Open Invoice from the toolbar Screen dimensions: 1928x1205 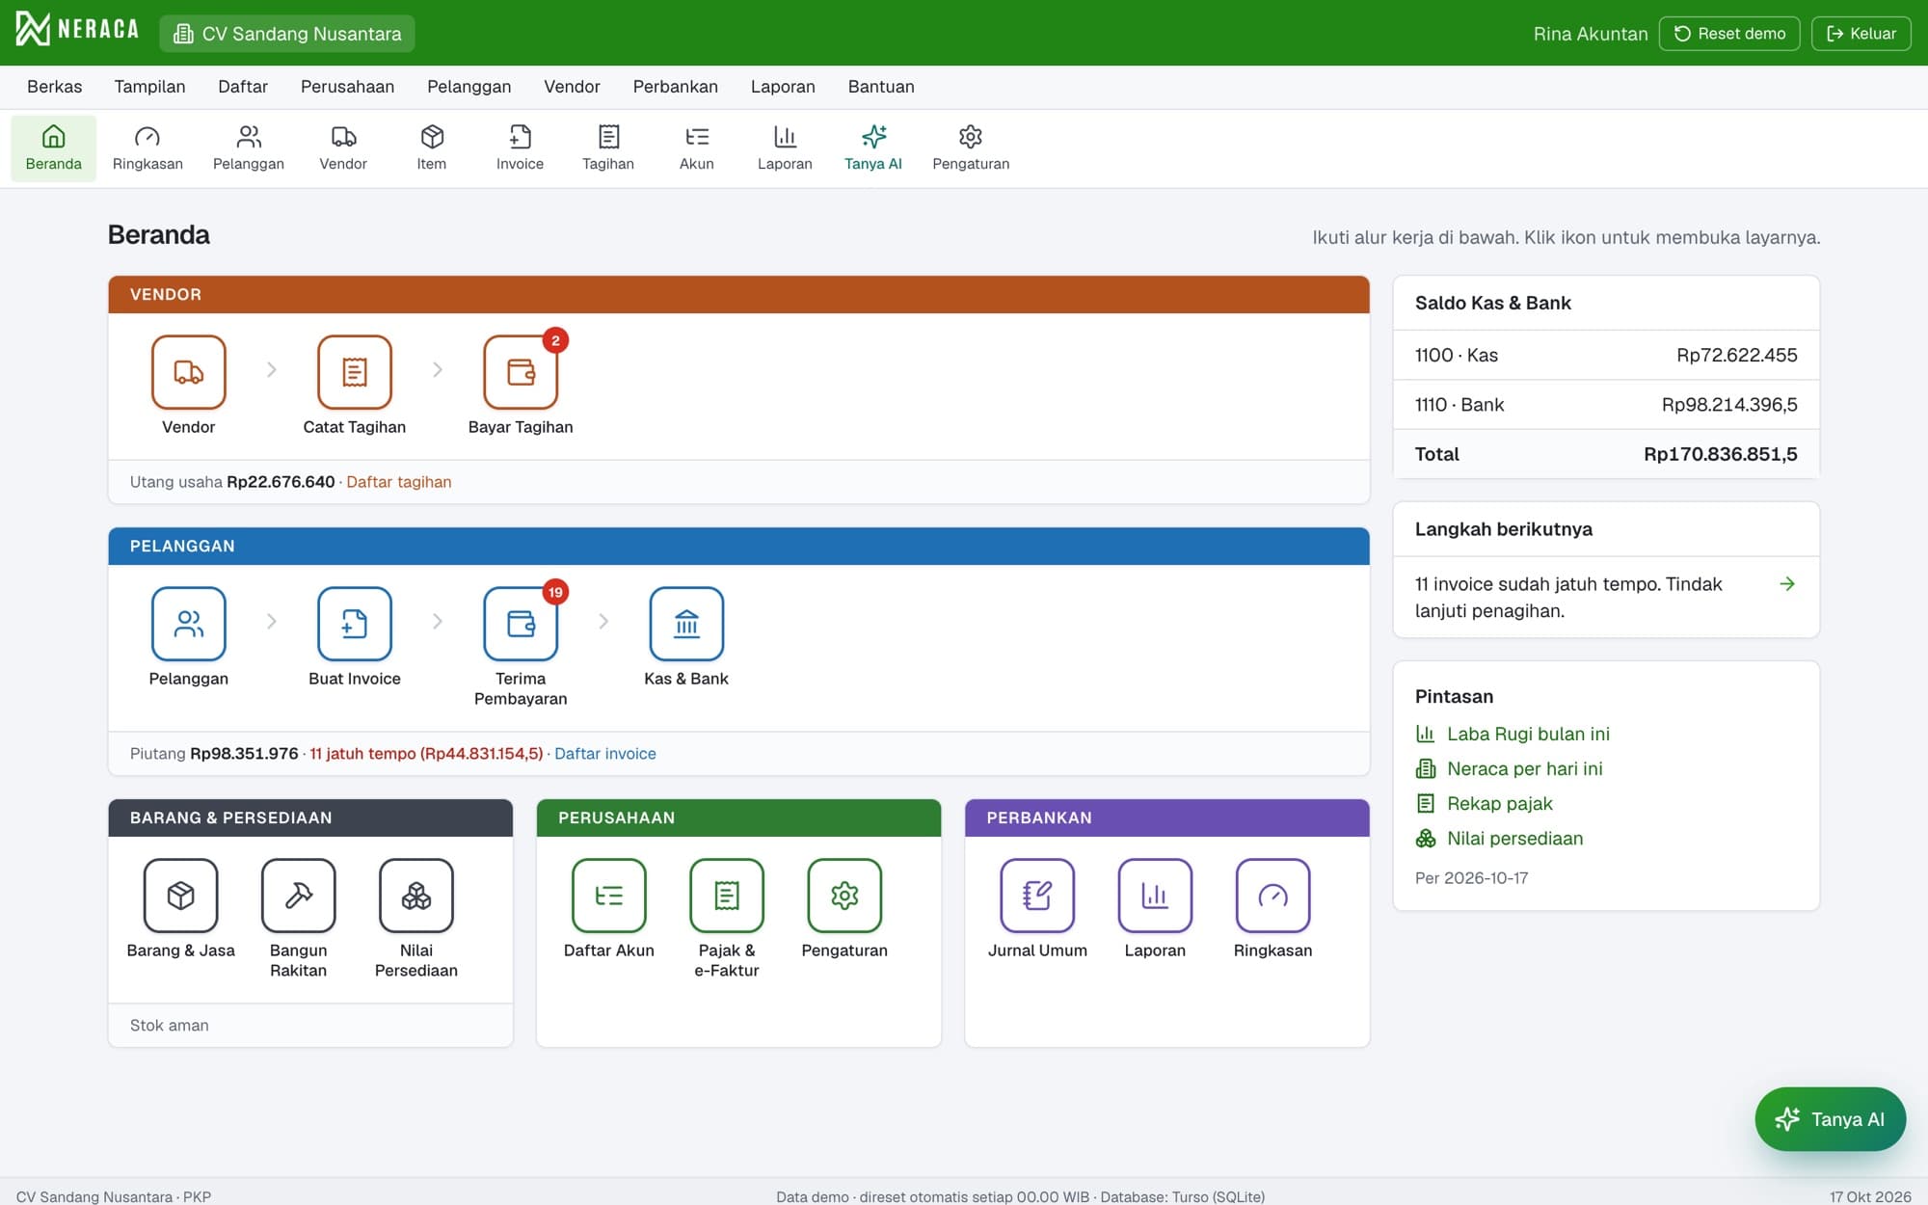520,148
